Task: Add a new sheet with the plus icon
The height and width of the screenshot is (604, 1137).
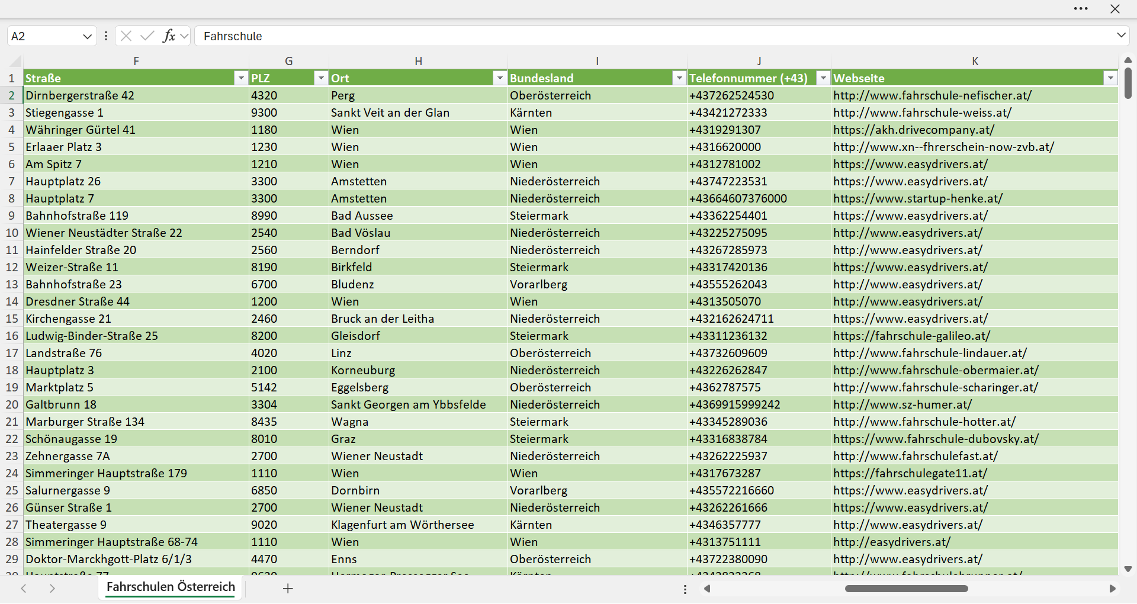Action: pos(288,588)
